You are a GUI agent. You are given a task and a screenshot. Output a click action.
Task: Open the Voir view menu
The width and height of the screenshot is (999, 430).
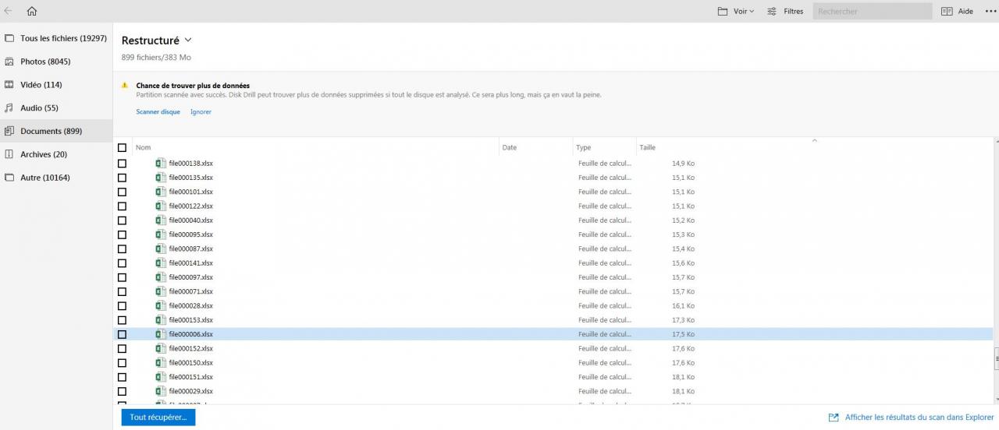[735, 11]
